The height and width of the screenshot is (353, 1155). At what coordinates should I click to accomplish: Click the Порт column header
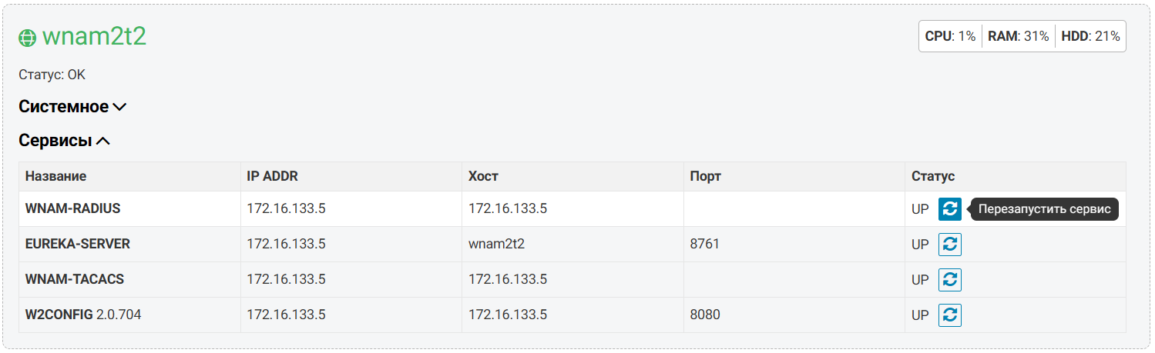tap(705, 176)
